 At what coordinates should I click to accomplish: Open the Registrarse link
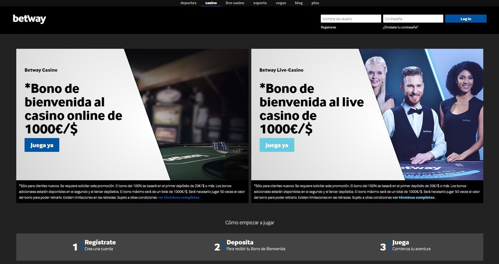click(x=328, y=27)
